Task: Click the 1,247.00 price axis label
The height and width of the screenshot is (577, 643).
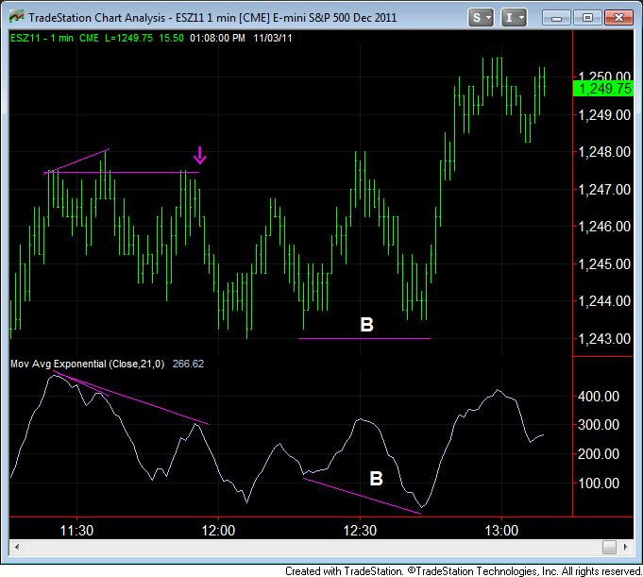Action: point(604,190)
